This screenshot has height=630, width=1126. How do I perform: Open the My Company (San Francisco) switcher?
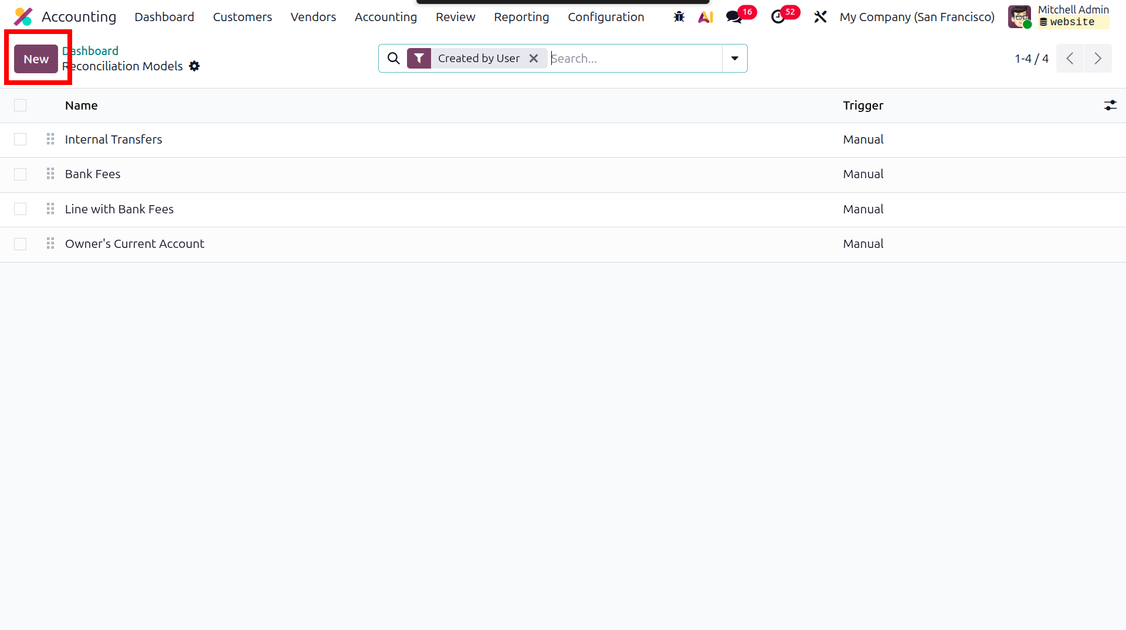(x=917, y=17)
